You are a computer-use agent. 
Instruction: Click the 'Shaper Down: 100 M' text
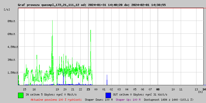(x=99, y=100)
